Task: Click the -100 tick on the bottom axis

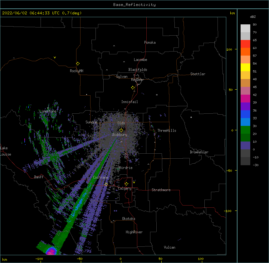Action: click(39, 259)
